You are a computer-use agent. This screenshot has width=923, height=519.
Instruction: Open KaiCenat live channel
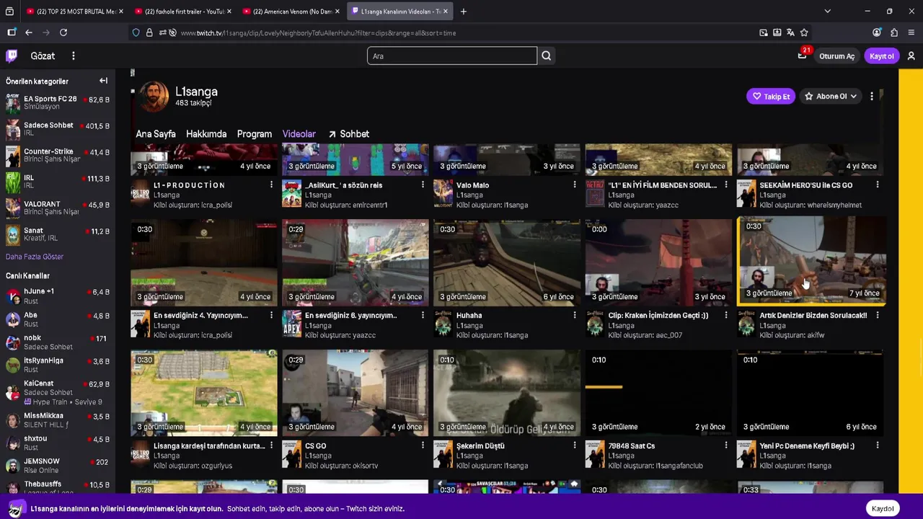pos(58,392)
